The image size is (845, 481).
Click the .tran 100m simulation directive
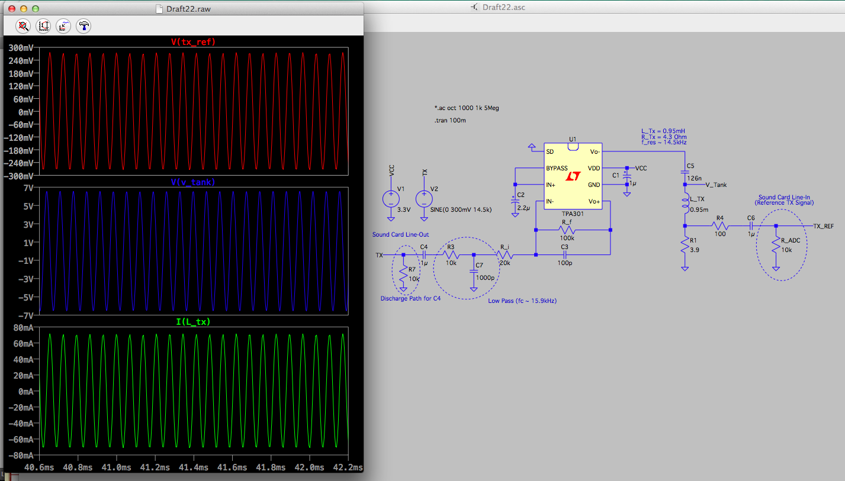pos(450,121)
